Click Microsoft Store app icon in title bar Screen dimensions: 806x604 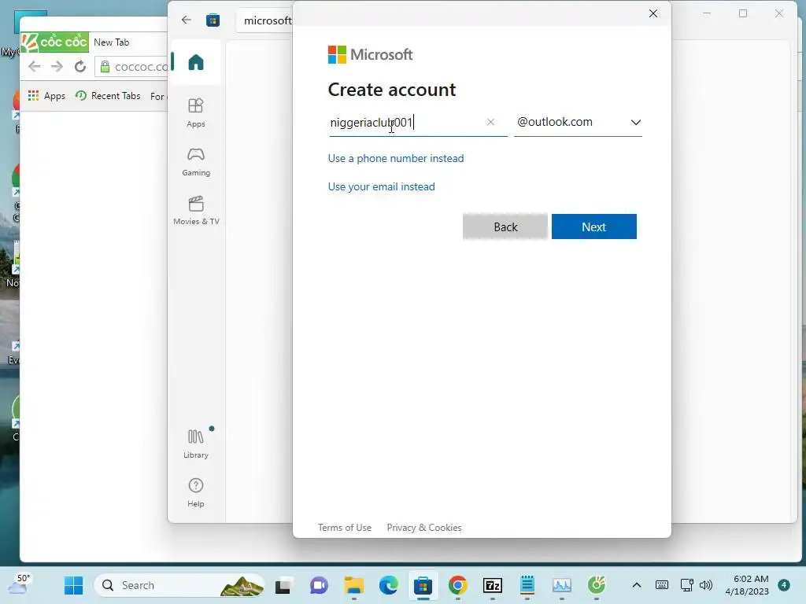213,20
